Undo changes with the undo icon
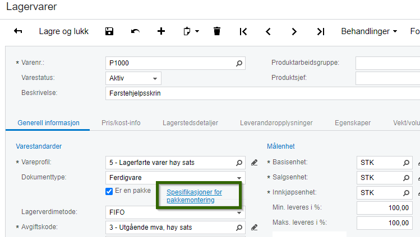420x237 pixels. (135, 31)
